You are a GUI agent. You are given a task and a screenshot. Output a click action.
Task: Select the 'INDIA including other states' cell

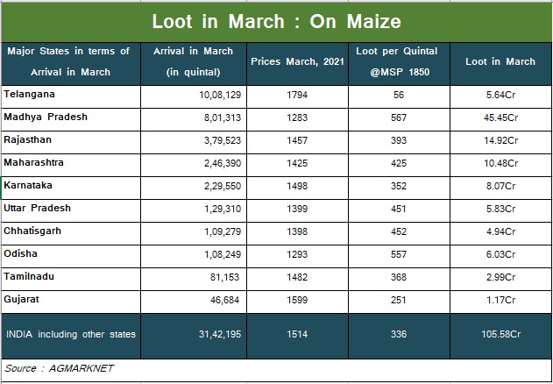(x=71, y=334)
